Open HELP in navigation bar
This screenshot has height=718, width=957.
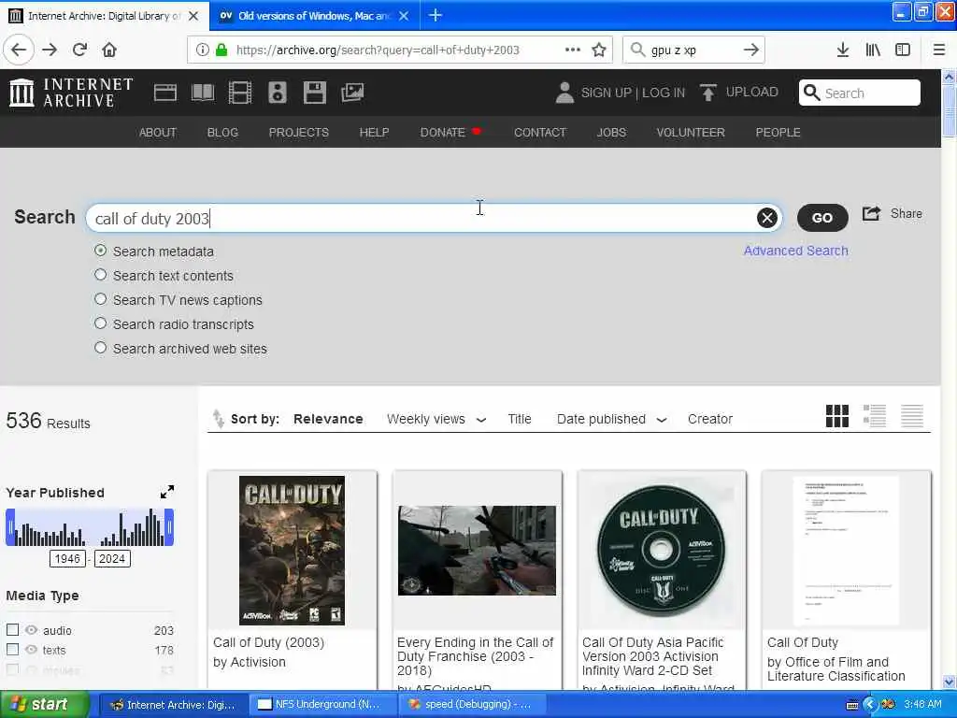point(374,133)
